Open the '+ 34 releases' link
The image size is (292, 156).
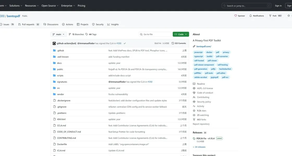pos(199,147)
